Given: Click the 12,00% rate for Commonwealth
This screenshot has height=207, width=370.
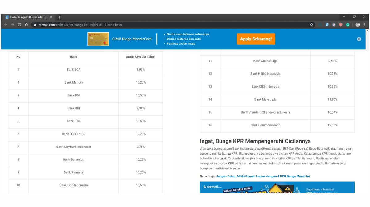Looking at the screenshot, I should [332, 125].
